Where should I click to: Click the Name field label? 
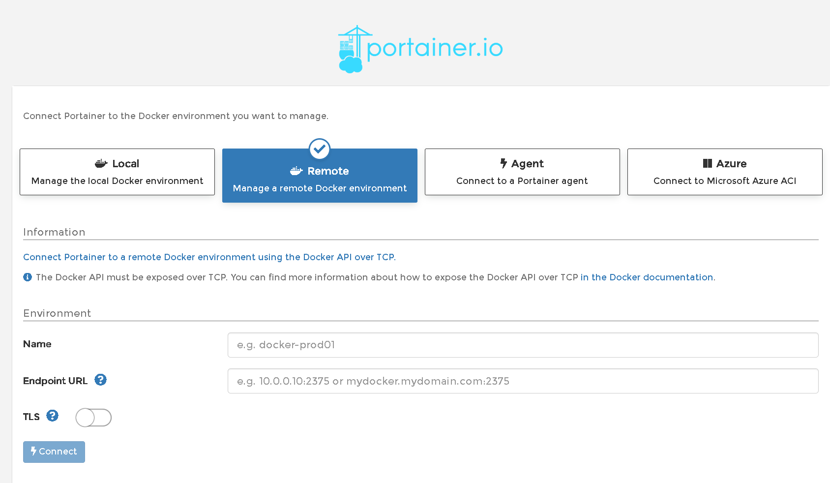click(37, 344)
